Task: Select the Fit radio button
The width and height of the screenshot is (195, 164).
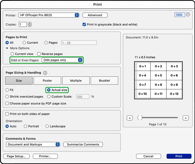Action: point(7,90)
